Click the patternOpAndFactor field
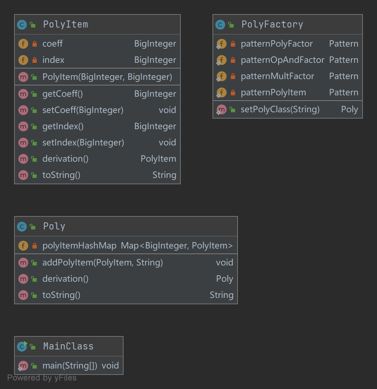Image resolution: width=377 pixels, height=389 pixels. coord(282,60)
